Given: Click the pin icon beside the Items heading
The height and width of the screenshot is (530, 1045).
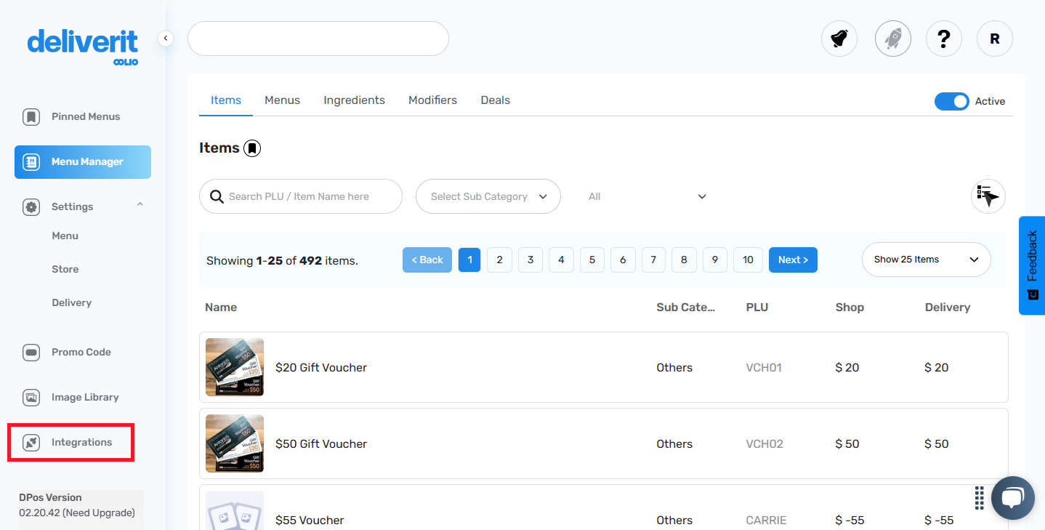Looking at the screenshot, I should pos(252,148).
